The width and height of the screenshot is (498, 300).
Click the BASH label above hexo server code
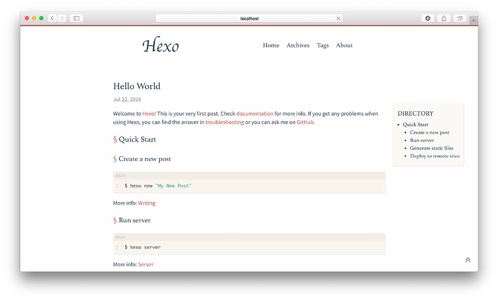[x=121, y=237]
